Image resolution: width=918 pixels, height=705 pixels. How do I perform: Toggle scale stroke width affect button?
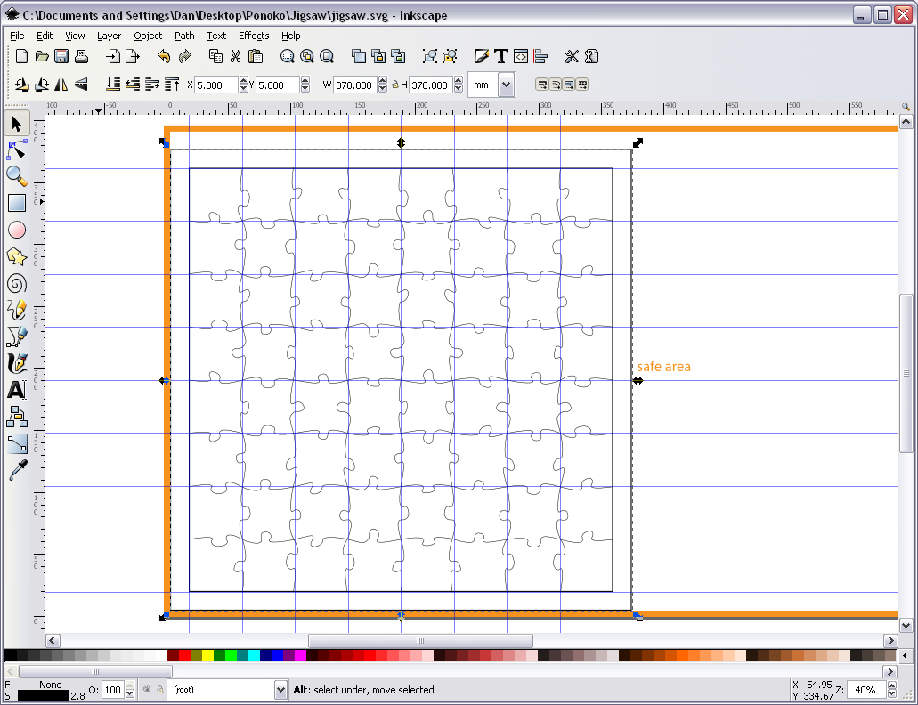(542, 85)
